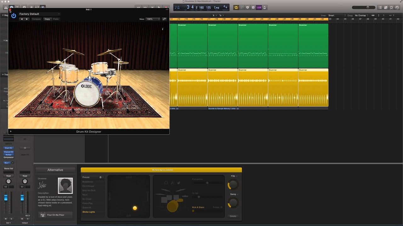
Task: Toggle the Count-in 1234 button
Action: click(259, 7)
